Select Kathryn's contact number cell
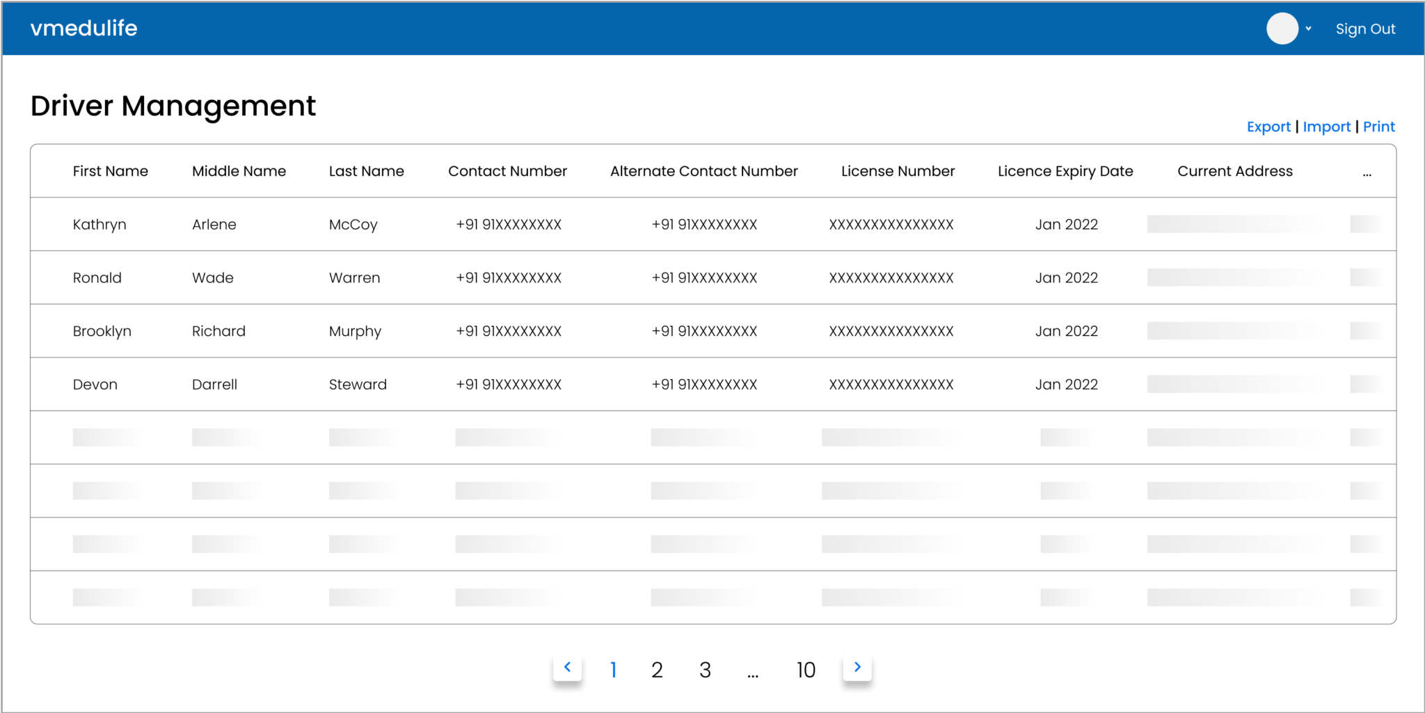The width and height of the screenshot is (1425, 713). 509,225
